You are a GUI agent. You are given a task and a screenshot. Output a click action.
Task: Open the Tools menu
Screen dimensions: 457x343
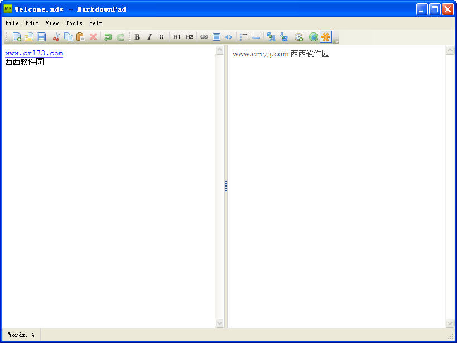tap(74, 23)
